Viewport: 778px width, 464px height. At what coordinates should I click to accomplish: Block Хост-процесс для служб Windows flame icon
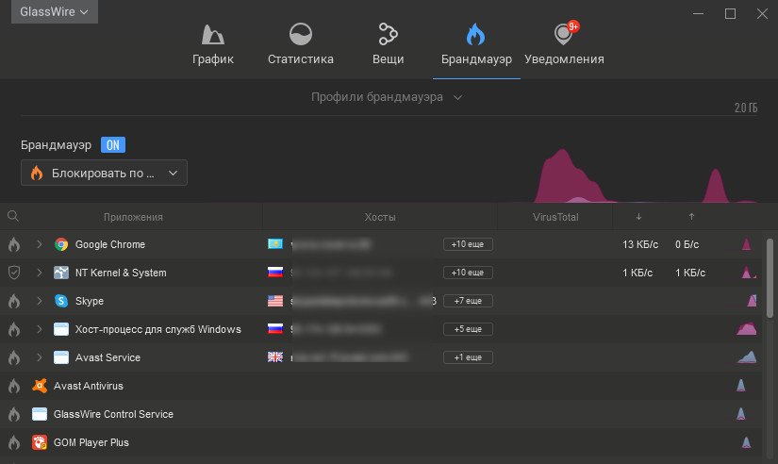[14, 329]
